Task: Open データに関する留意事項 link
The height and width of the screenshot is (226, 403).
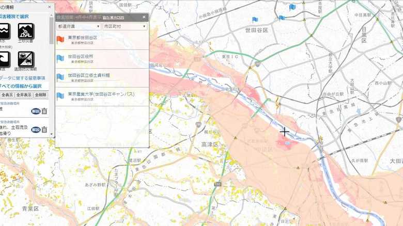Action: [23, 78]
